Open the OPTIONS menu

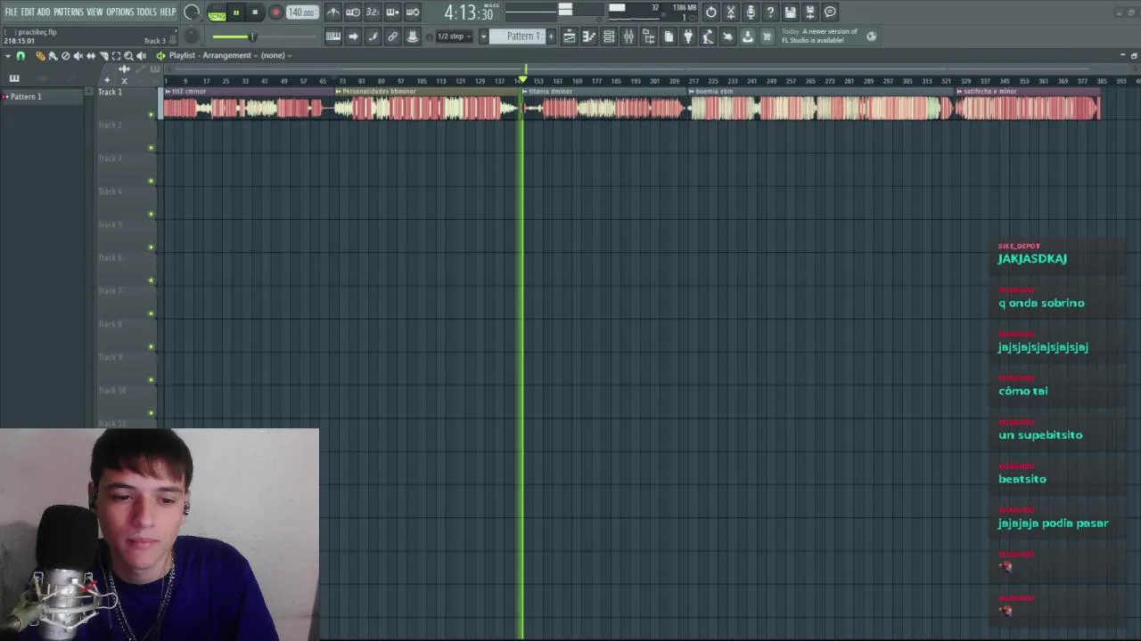pos(119,12)
